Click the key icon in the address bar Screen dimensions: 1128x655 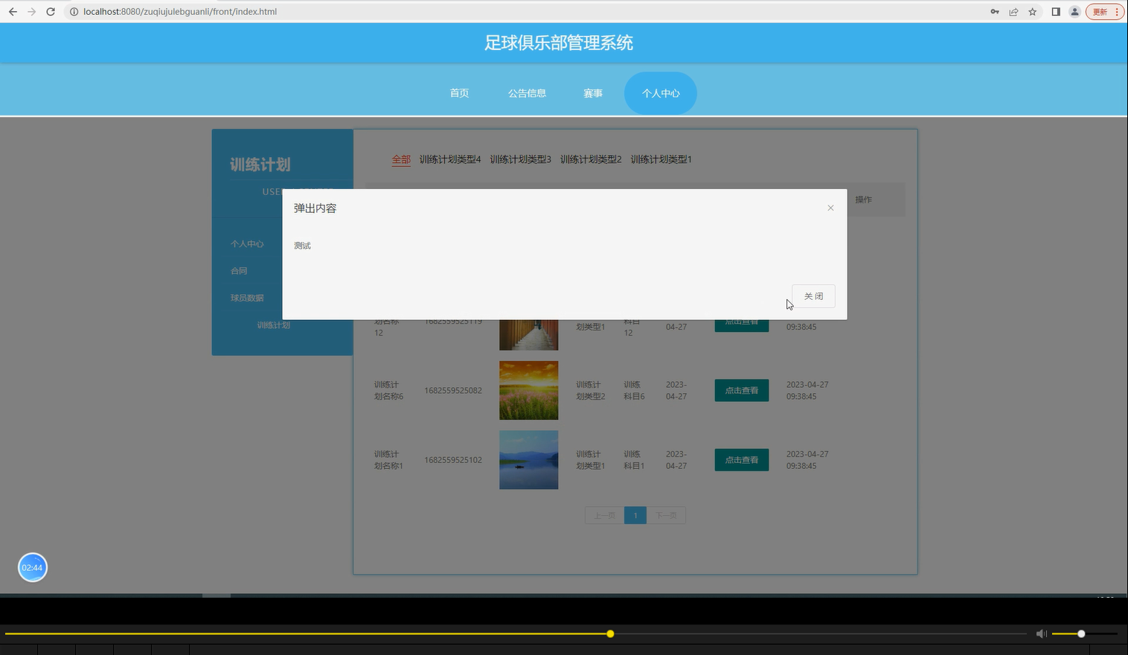(x=995, y=11)
